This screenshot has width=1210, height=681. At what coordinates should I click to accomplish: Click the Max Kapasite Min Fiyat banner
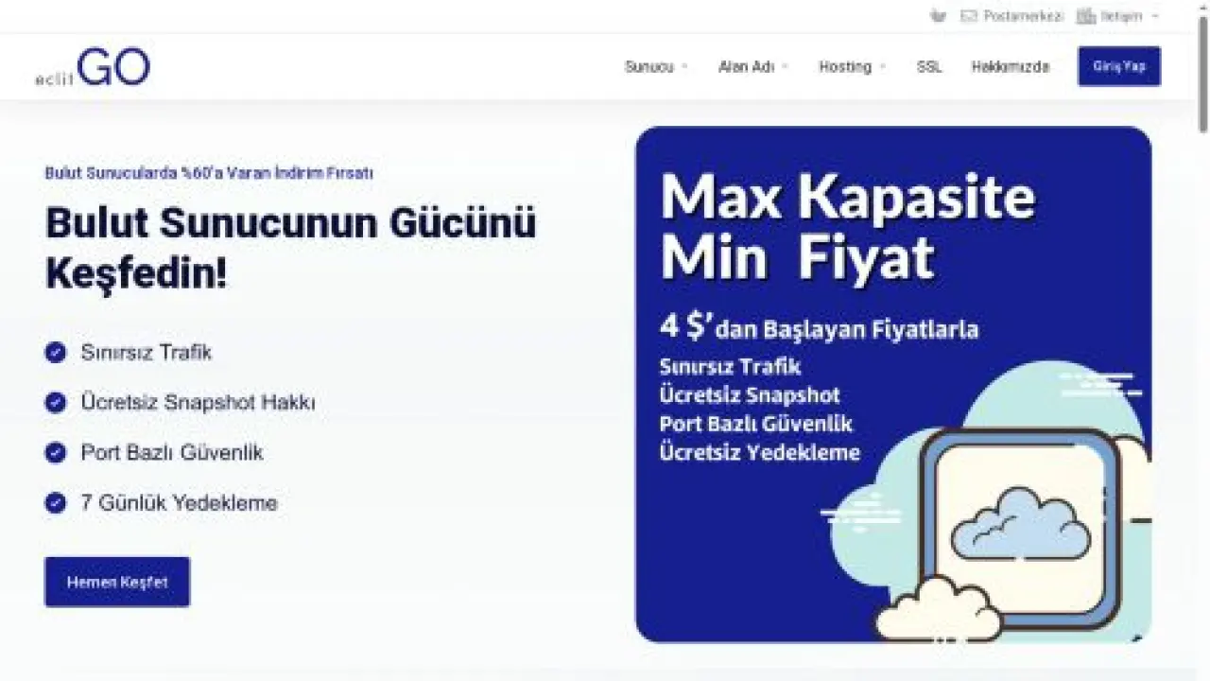point(893,385)
